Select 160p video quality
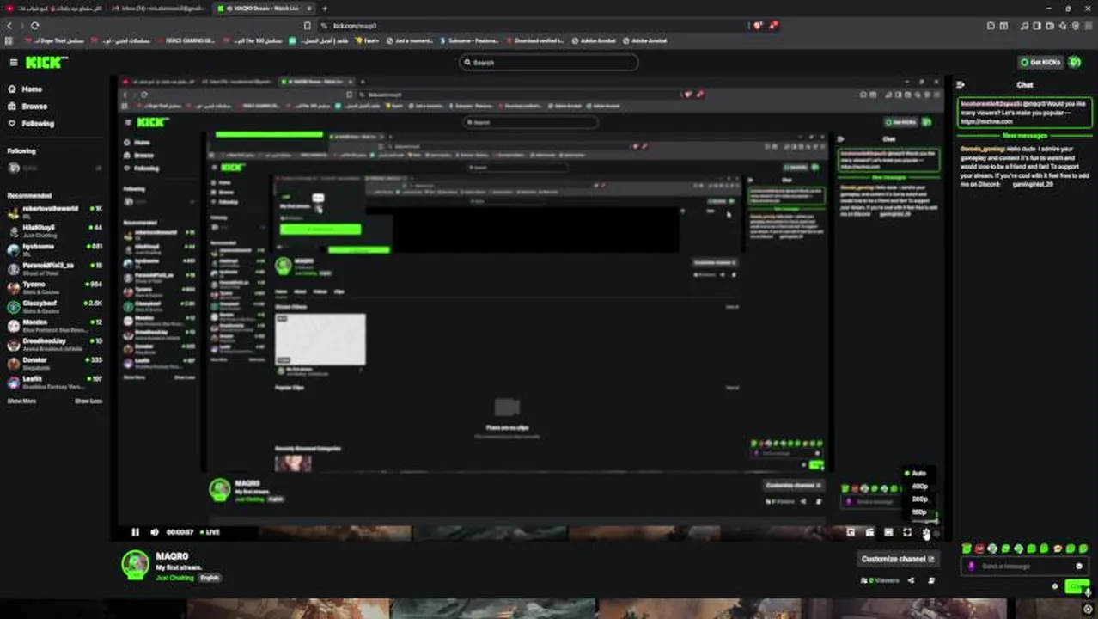Screen dimensions: 1098x619 pyautogui.click(x=919, y=512)
